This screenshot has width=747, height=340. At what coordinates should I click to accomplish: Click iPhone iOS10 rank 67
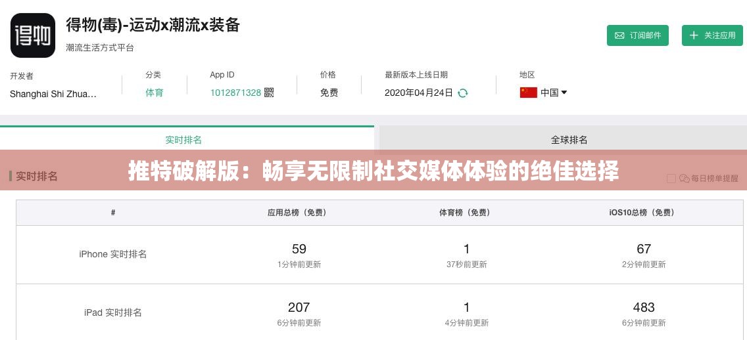click(644, 249)
